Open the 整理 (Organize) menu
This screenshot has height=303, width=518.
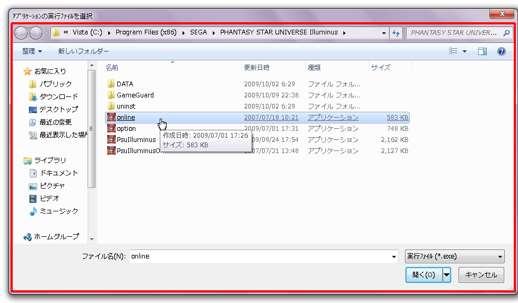tap(32, 51)
